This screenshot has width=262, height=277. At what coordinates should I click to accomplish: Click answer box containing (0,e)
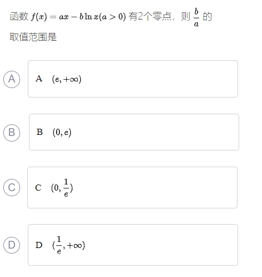(134, 132)
